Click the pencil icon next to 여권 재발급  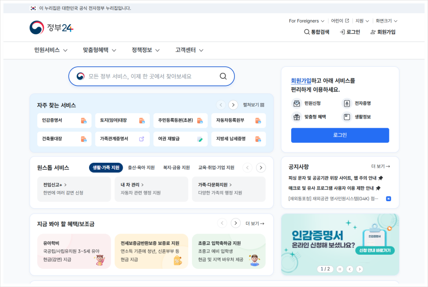click(x=200, y=138)
